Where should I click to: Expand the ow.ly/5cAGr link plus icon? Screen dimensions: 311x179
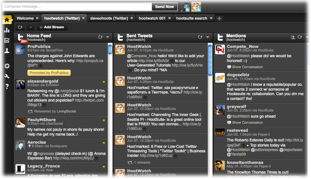172,61
